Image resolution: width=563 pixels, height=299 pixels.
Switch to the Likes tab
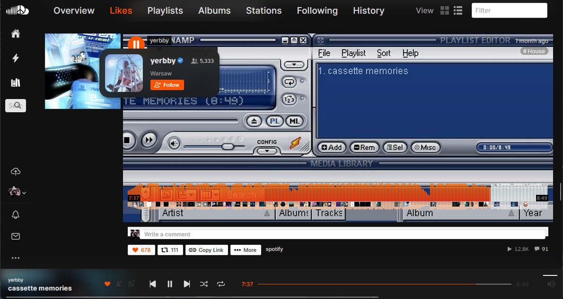coord(121,11)
